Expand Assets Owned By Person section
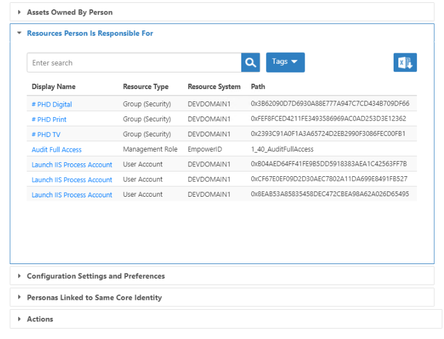Image resolution: width=444 pixels, height=339 pixels. pos(70,12)
